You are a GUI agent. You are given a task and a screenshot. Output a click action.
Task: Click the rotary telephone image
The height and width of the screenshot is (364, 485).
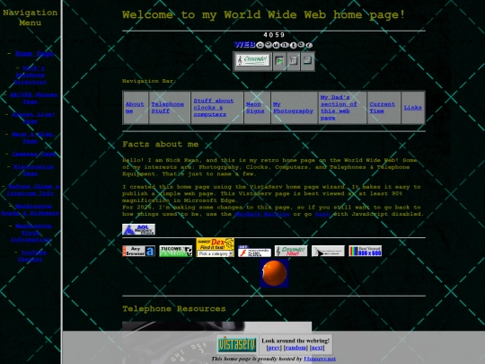216,343
